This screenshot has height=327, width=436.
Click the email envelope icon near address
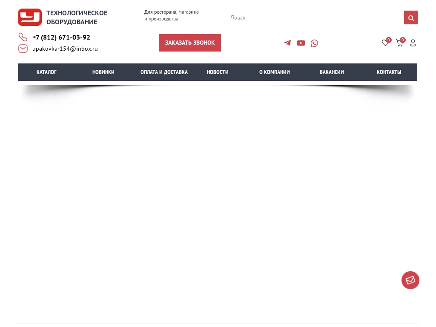pyautogui.click(x=23, y=49)
